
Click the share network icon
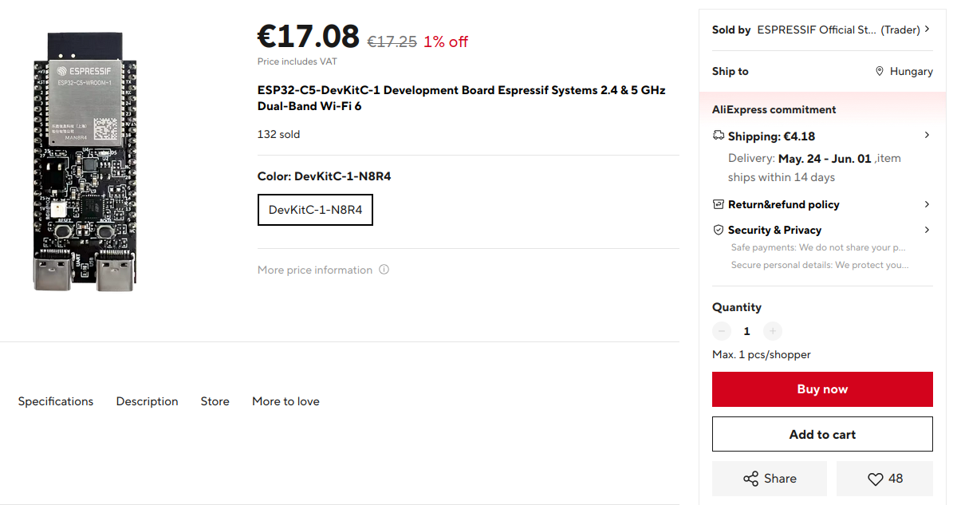[x=750, y=479]
